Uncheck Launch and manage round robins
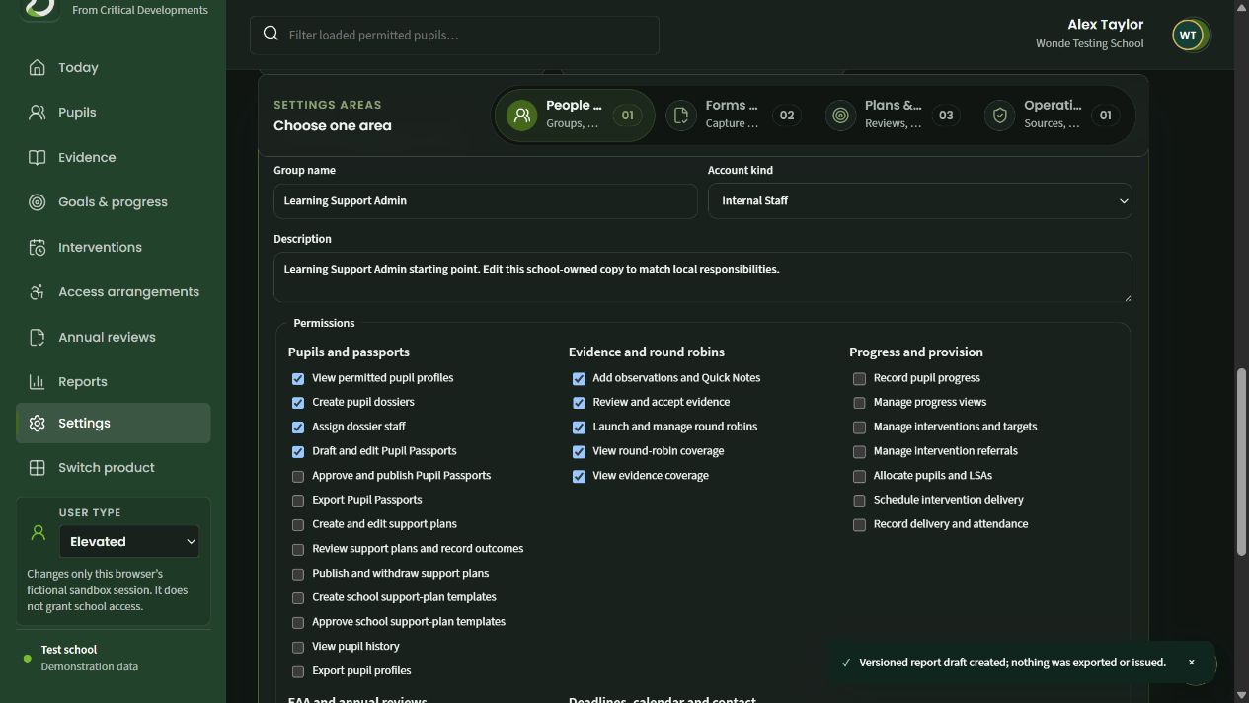Image resolution: width=1249 pixels, height=703 pixels. (x=579, y=428)
